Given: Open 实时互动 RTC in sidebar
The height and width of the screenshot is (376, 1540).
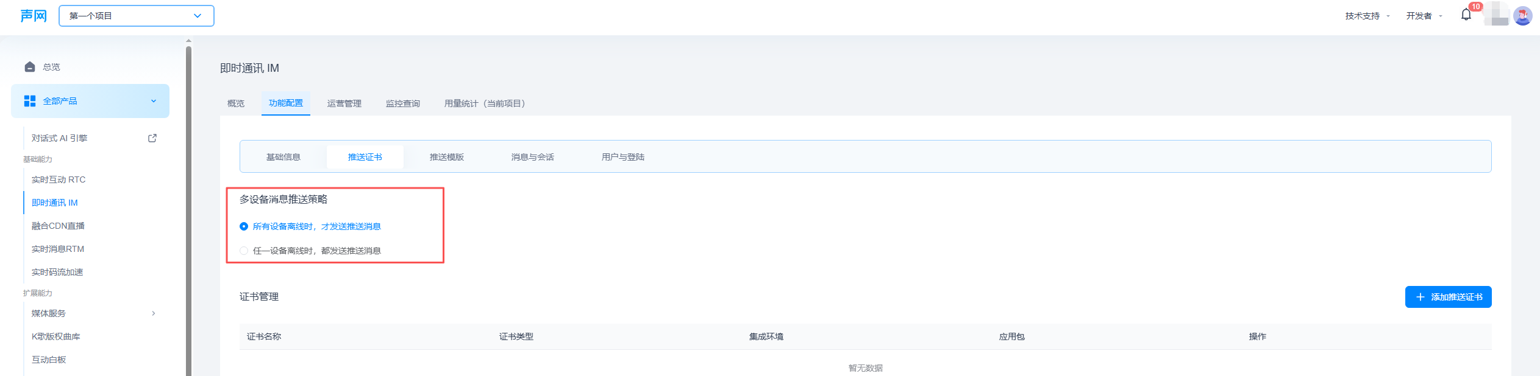Looking at the screenshot, I should 59,179.
